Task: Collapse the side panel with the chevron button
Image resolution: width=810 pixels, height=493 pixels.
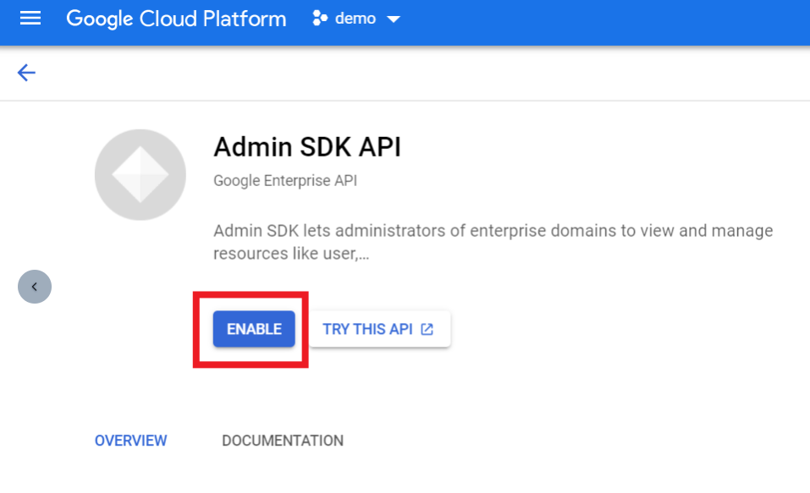Action: [x=35, y=287]
